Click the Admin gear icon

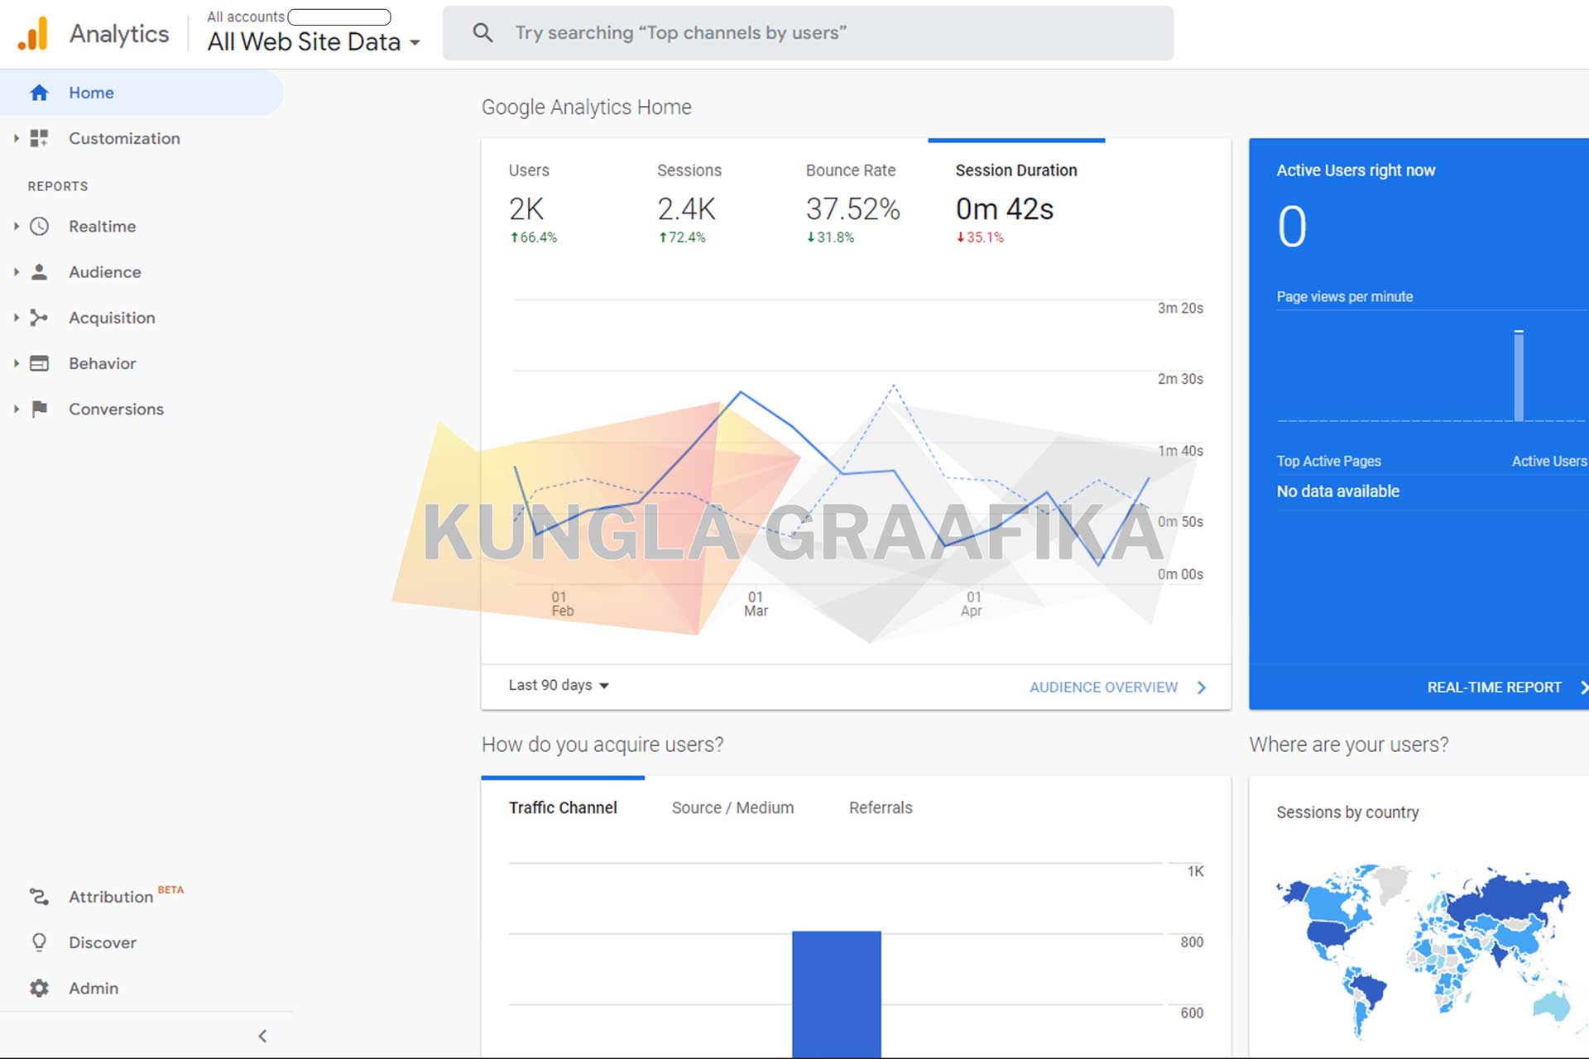(39, 988)
